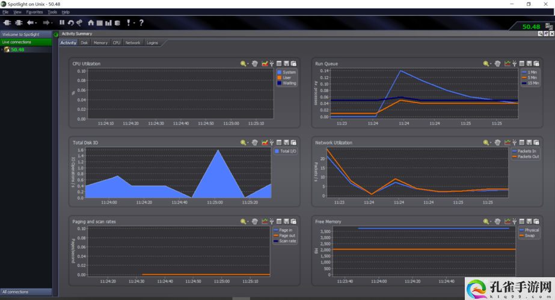Click the User orange legend swatch
Image resolution: width=555 pixels, height=300 pixels.
pyautogui.click(x=279, y=78)
